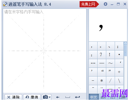Screen dimensions: 133x102
Task: Insert the left double quote “ symbol
Action: click(x=102, y=72)
